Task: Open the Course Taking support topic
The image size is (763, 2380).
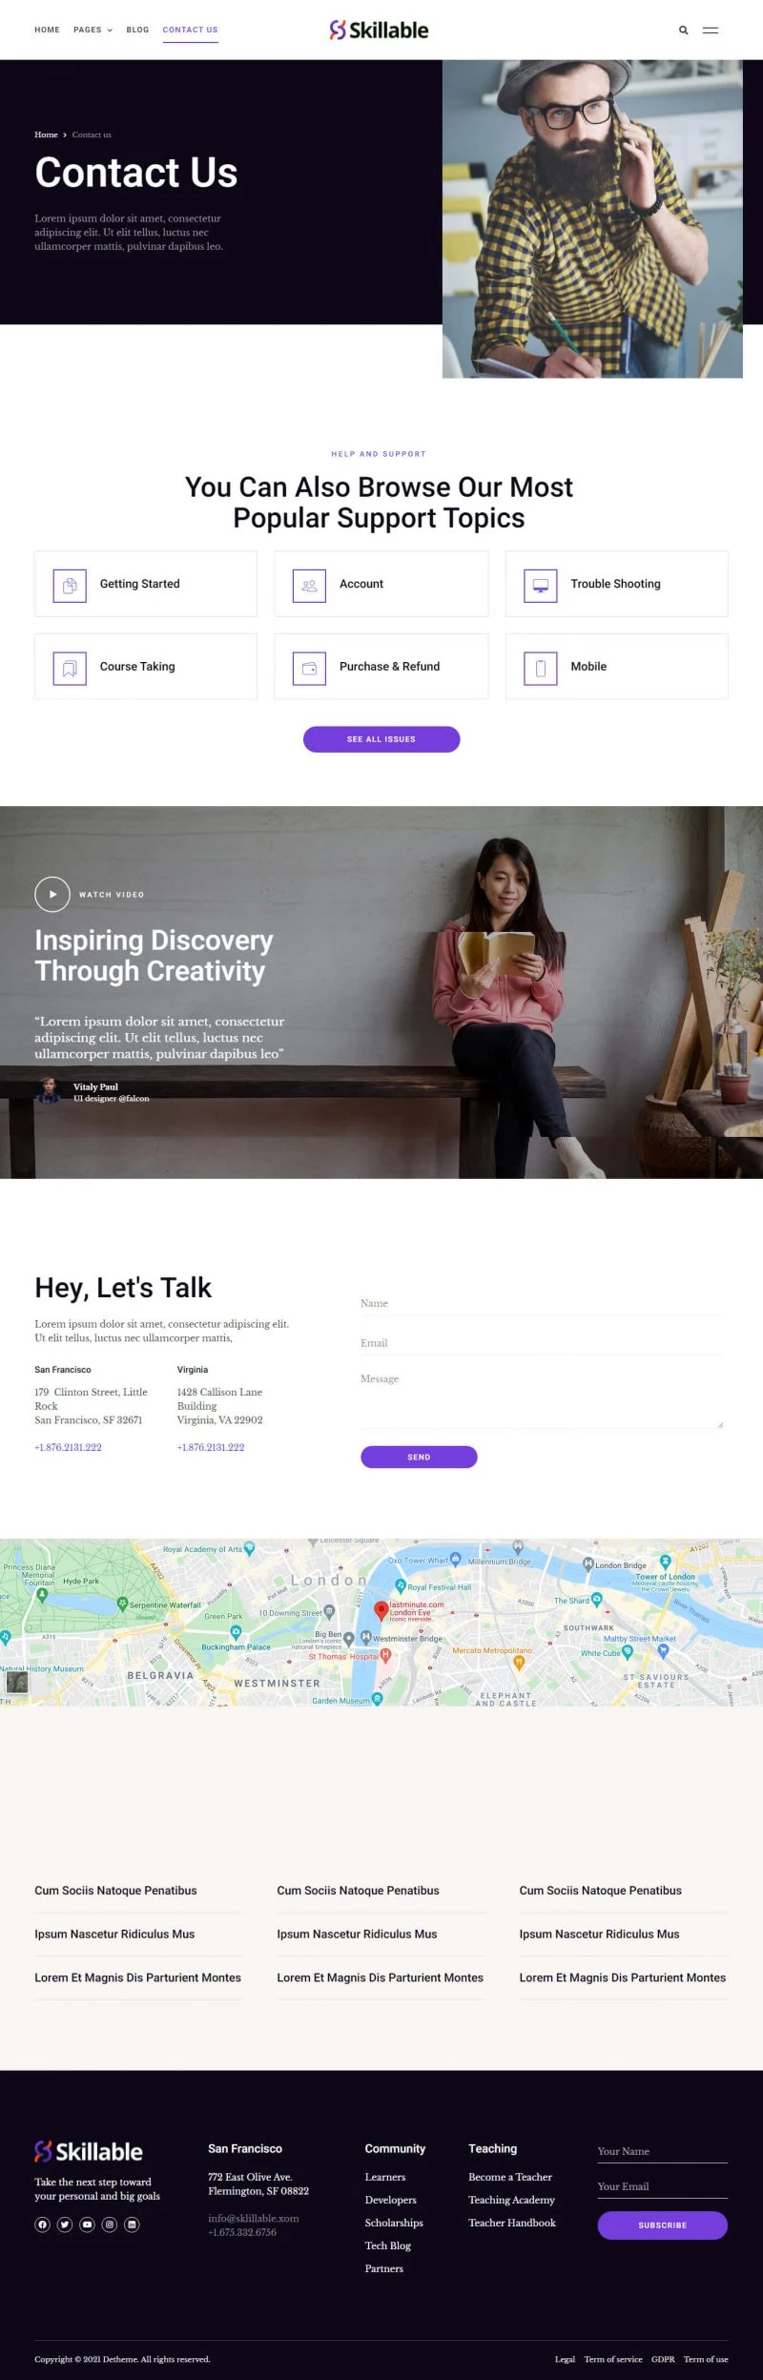Action: point(146,667)
